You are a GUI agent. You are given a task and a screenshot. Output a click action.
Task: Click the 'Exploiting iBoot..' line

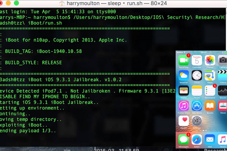(24, 125)
